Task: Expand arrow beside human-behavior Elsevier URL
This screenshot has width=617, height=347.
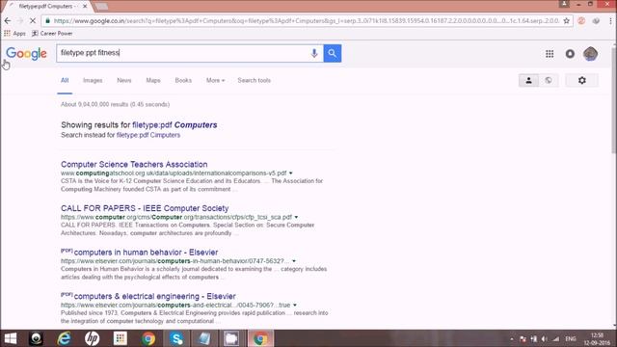Action: point(294,261)
